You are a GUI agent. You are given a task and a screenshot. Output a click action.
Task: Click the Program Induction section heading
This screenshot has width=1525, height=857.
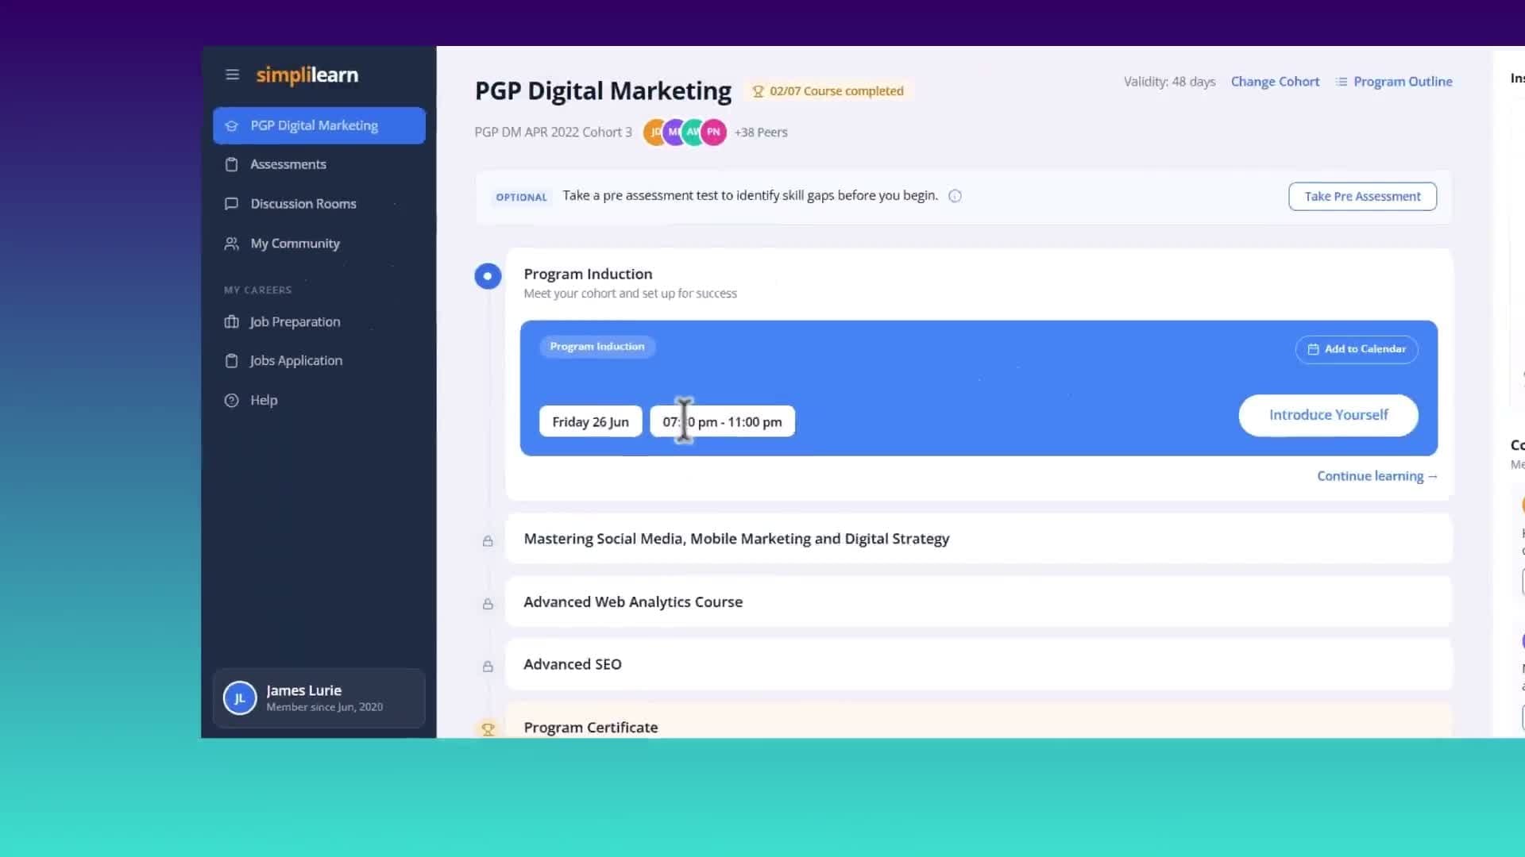click(x=588, y=274)
